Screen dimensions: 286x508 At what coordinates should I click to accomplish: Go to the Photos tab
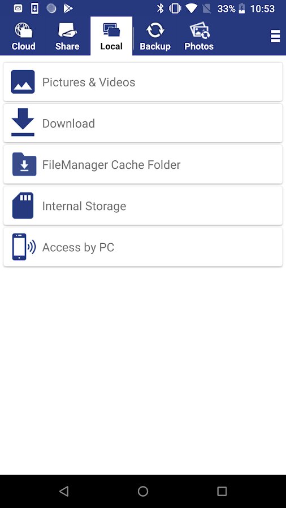pyautogui.click(x=199, y=36)
